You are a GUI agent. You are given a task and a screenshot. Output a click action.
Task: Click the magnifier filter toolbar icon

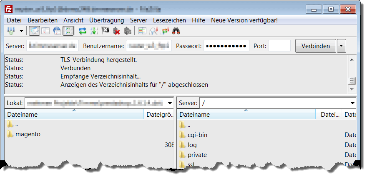[x=153, y=31]
